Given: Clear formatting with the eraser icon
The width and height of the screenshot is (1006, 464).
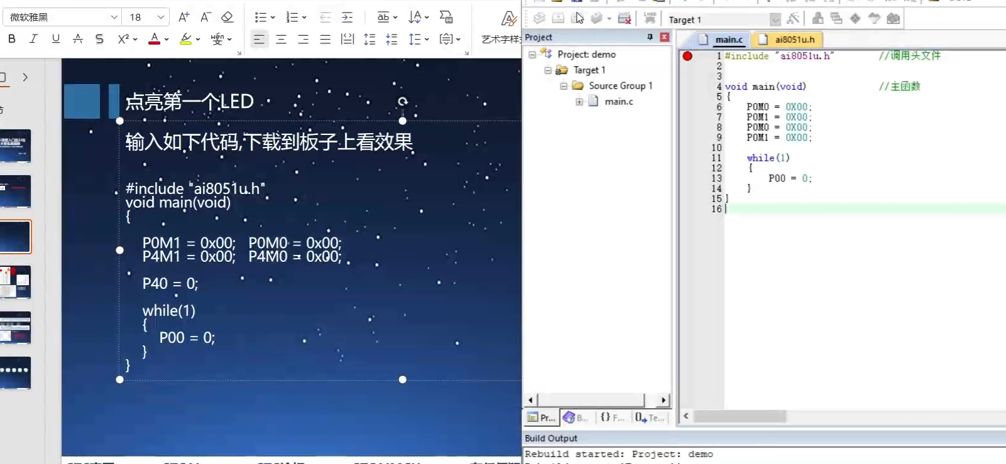Looking at the screenshot, I should coord(227,17).
